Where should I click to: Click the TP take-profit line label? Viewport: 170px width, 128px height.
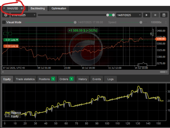coord(8,33)
